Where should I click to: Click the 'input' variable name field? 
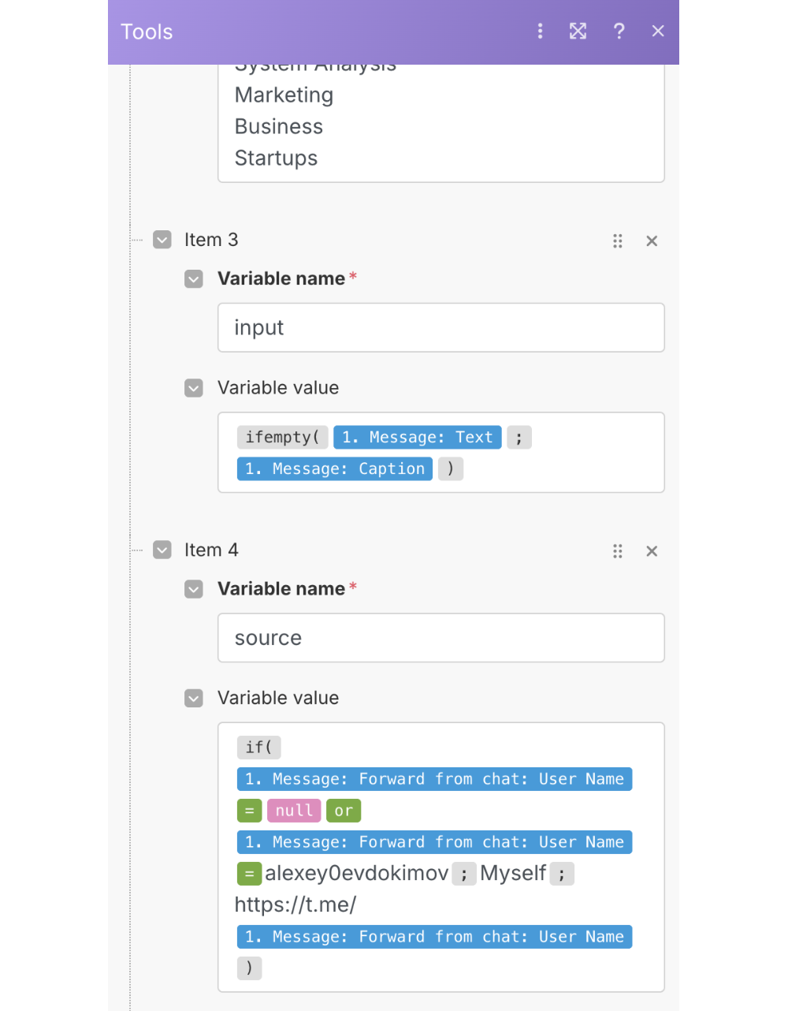click(x=441, y=328)
